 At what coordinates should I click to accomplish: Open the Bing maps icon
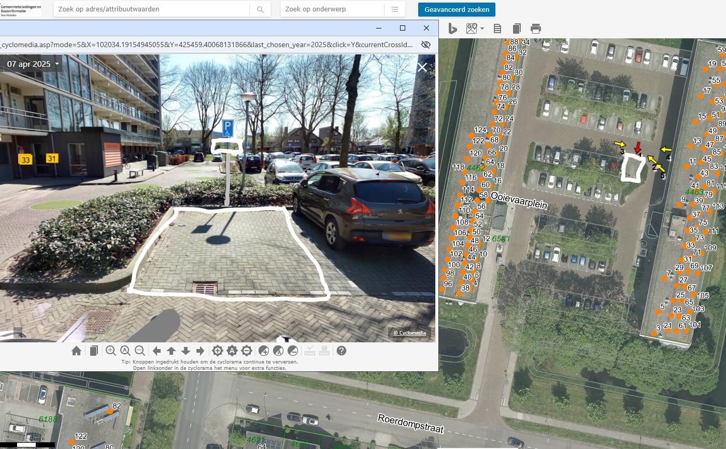452,28
